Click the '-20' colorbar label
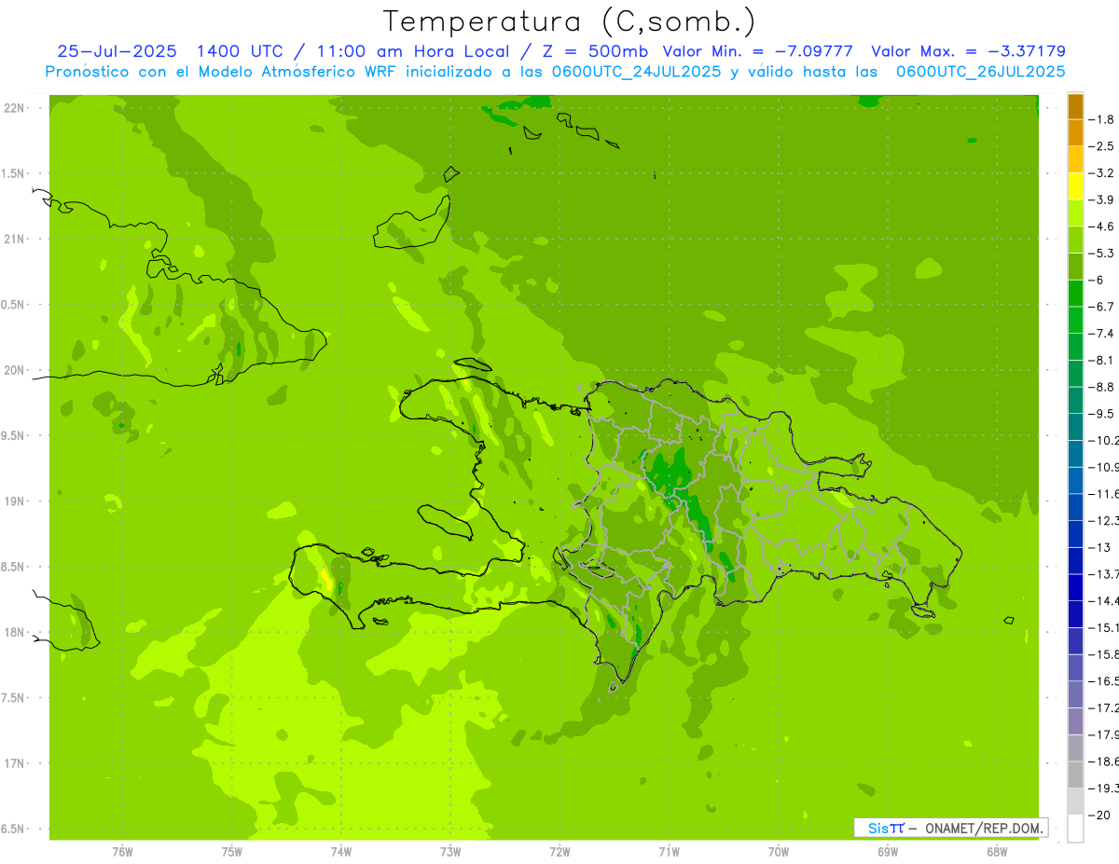 point(1100,815)
